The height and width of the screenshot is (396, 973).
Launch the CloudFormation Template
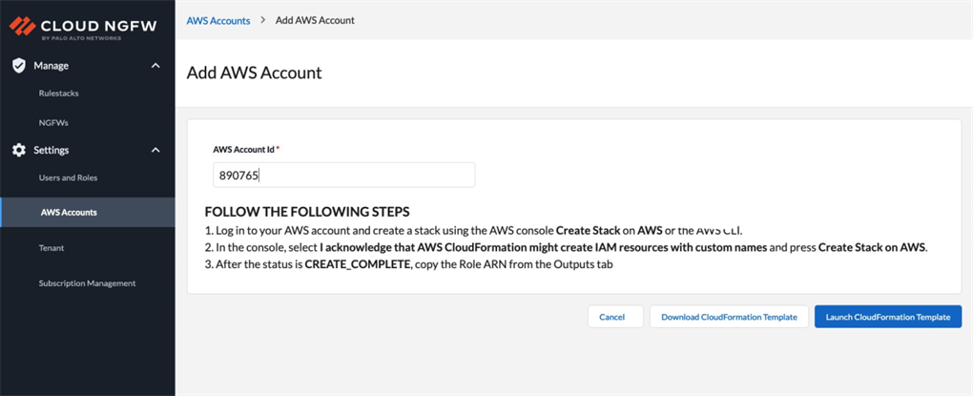pos(887,317)
